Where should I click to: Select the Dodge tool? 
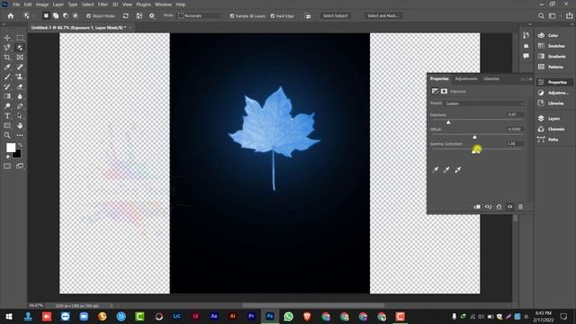(7, 106)
